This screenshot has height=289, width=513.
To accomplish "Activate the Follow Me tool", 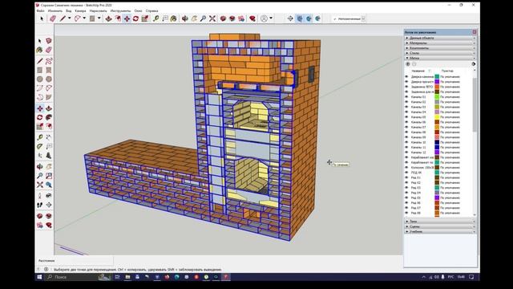I will point(49,117).
